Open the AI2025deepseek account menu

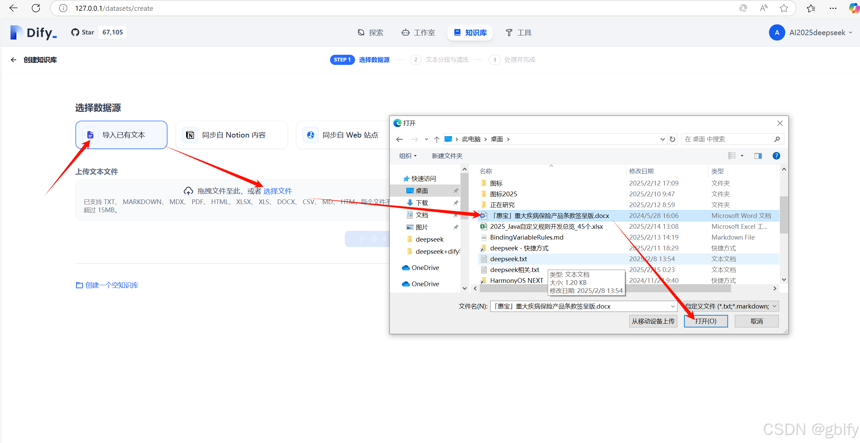(x=810, y=32)
